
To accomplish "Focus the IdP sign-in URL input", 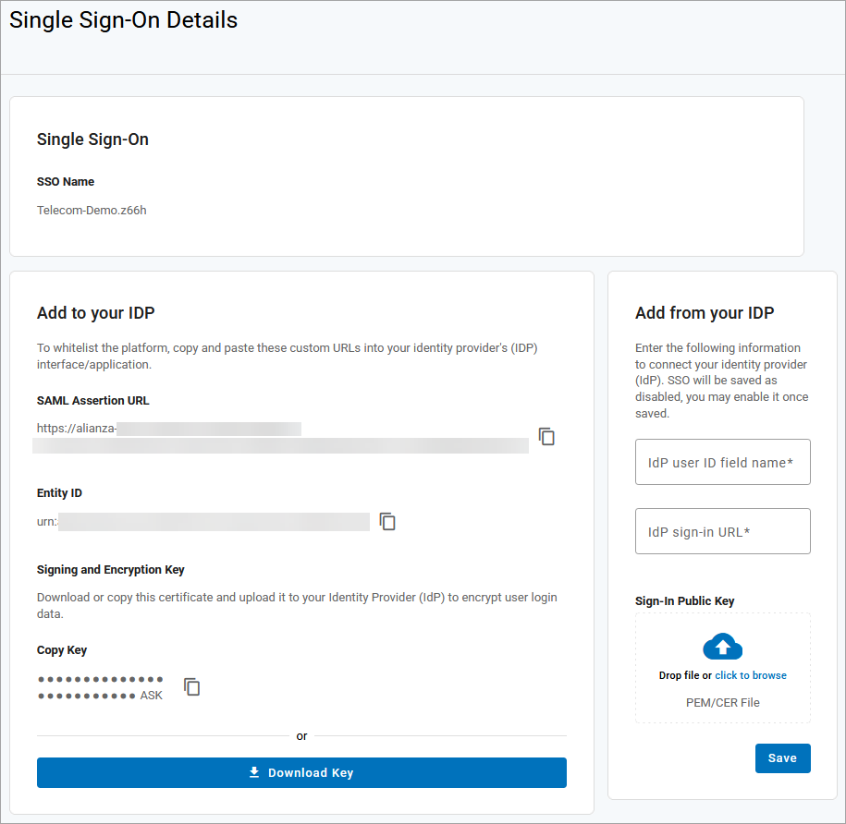I will click(722, 531).
